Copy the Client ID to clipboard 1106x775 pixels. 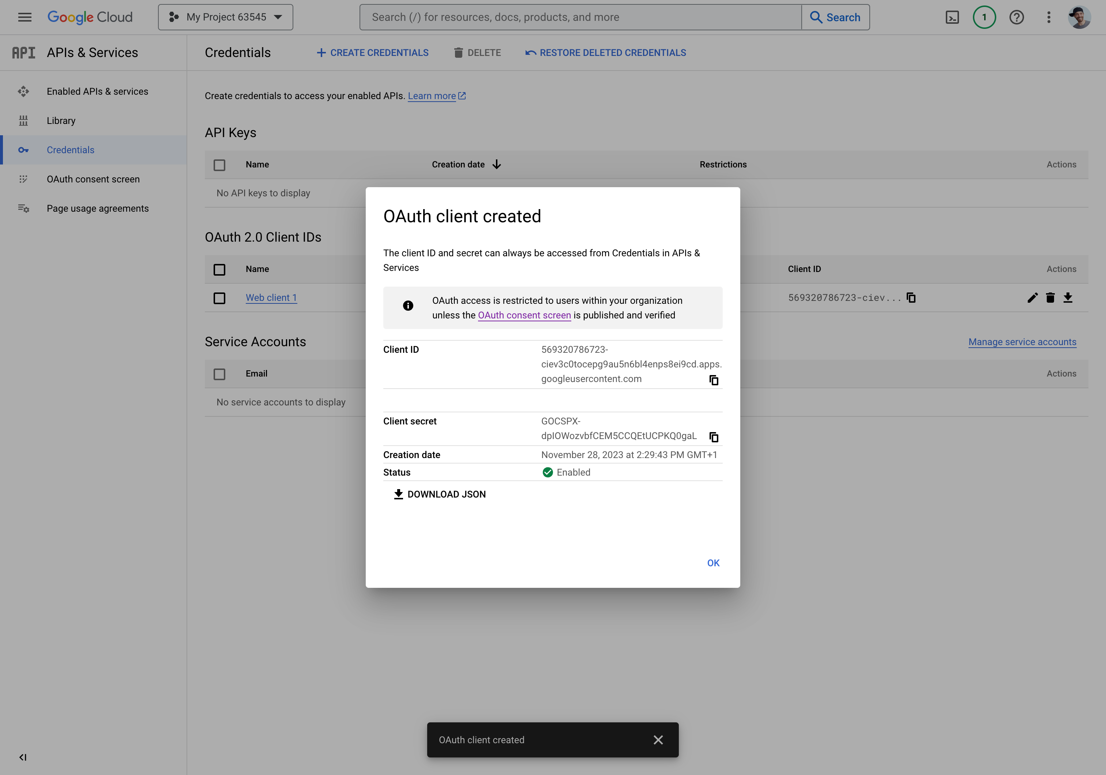coord(714,380)
